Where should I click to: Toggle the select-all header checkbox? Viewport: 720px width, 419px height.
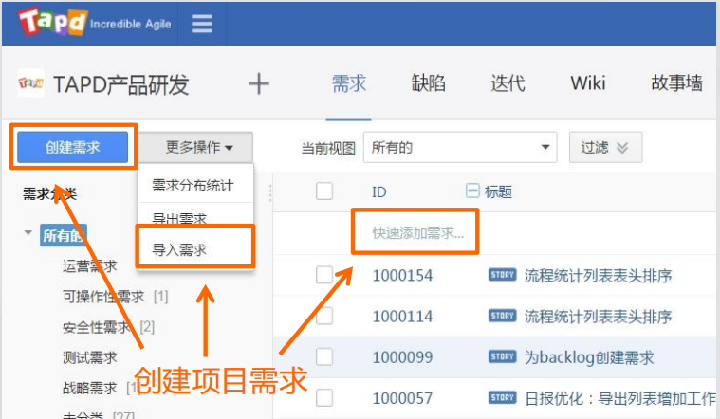tap(324, 191)
